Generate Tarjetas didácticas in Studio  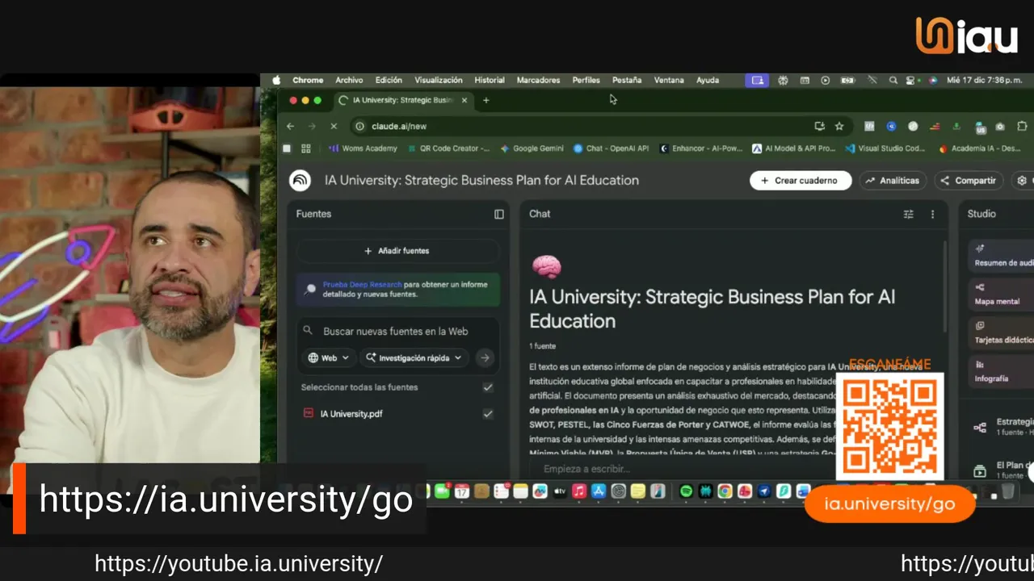click(1002, 332)
